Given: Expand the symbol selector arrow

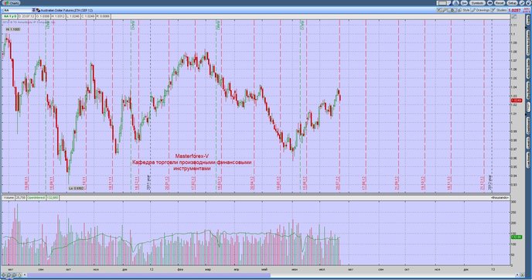Looking at the screenshot, I should [33, 11].
